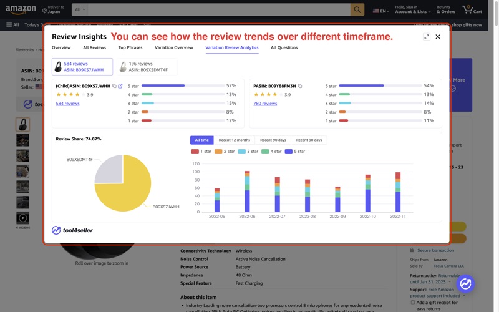Click the 2022-06 stacked bar
The height and width of the screenshot is (312, 499).
pos(247,192)
